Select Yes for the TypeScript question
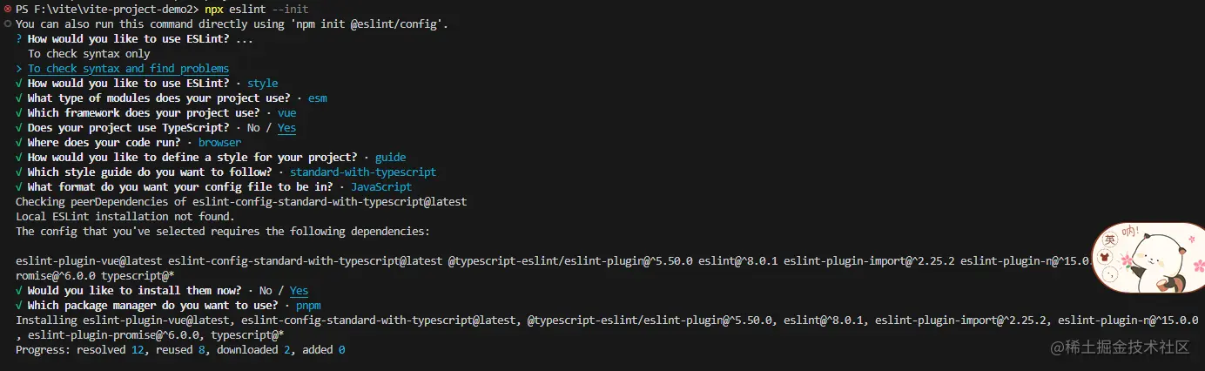This screenshot has height=371, width=1205. 286,128
